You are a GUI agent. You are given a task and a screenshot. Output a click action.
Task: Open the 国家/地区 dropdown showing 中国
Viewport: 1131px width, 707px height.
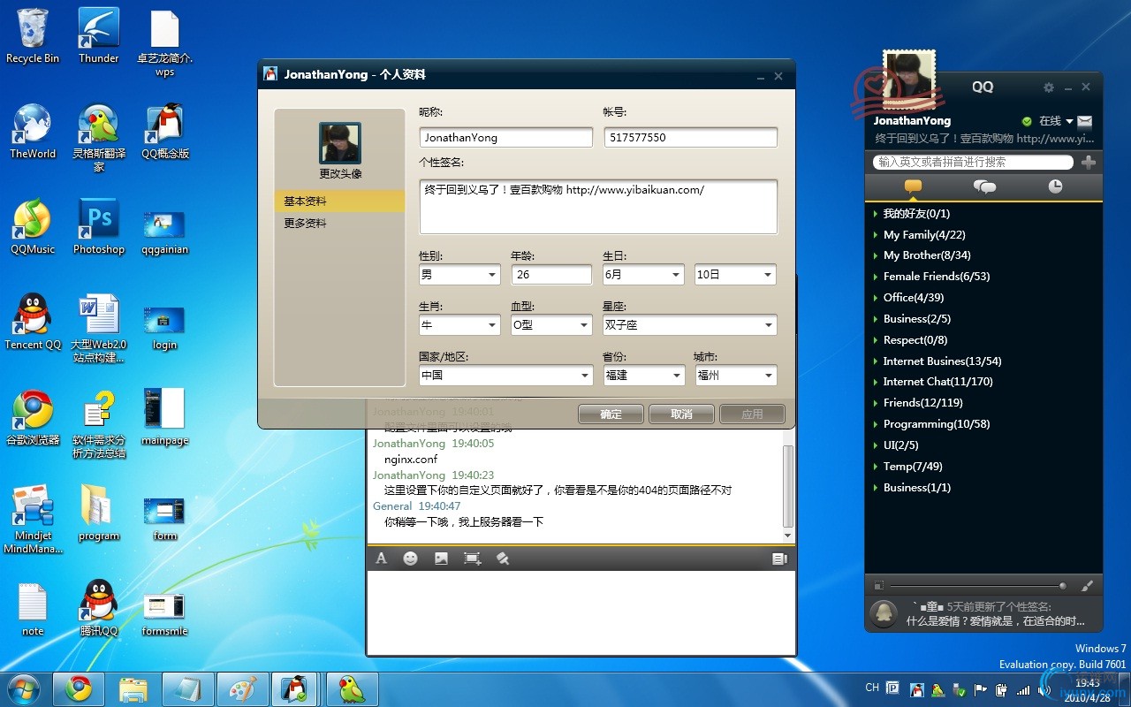505,376
